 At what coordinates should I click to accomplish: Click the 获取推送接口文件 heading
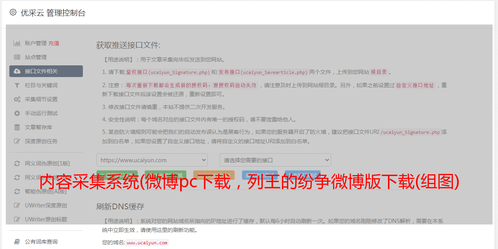tap(128, 45)
